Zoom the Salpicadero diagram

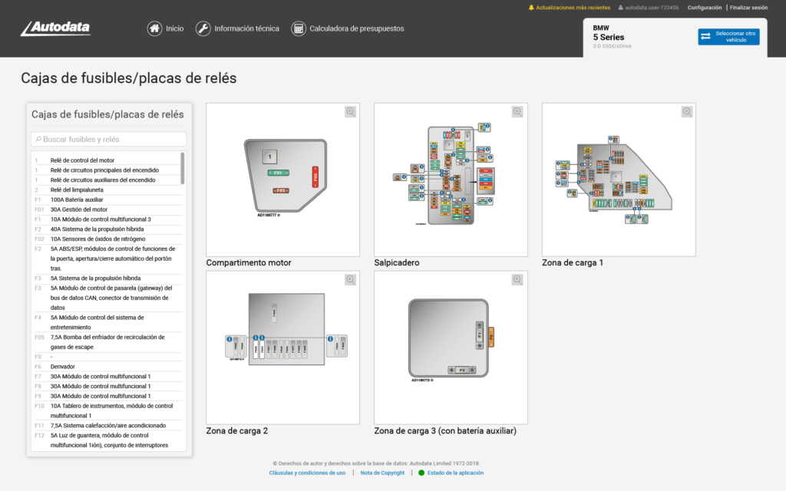point(517,112)
